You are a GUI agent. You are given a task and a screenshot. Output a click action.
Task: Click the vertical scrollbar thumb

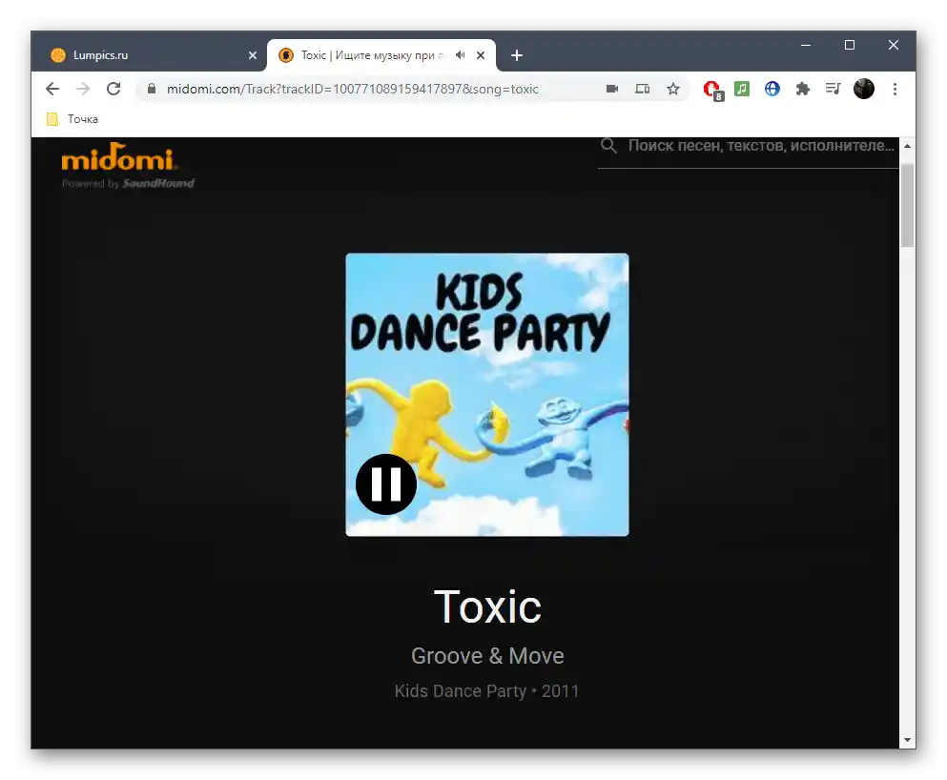coord(907,204)
